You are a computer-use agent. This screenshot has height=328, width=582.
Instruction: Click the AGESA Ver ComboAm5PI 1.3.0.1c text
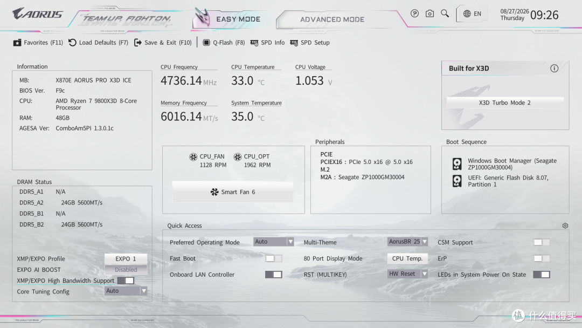point(66,128)
